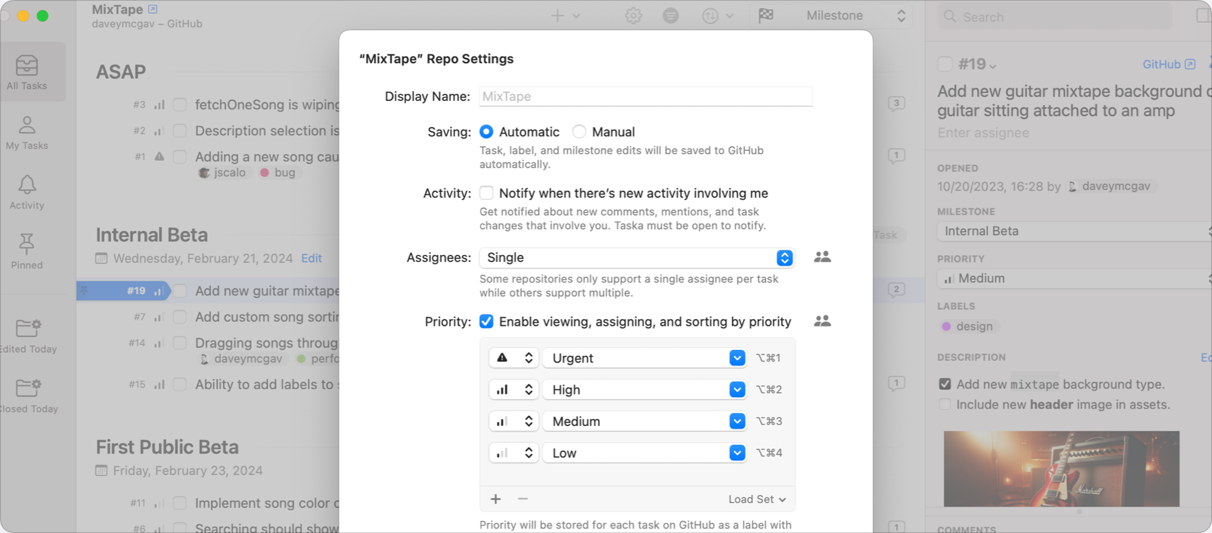Click the bug label on task #1

278,173
